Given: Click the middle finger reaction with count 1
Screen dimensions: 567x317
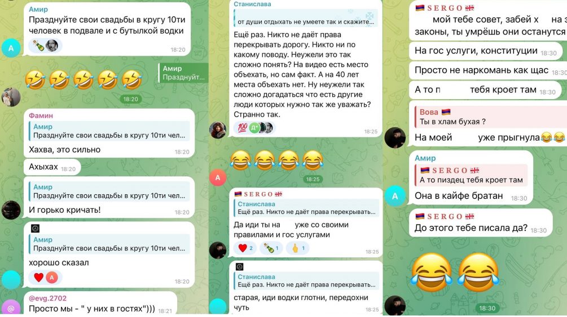Looking at the screenshot, I should click(297, 248).
